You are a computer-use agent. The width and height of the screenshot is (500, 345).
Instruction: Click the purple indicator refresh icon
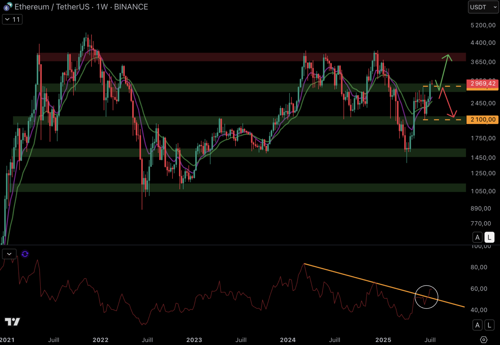click(x=25, y=254)
